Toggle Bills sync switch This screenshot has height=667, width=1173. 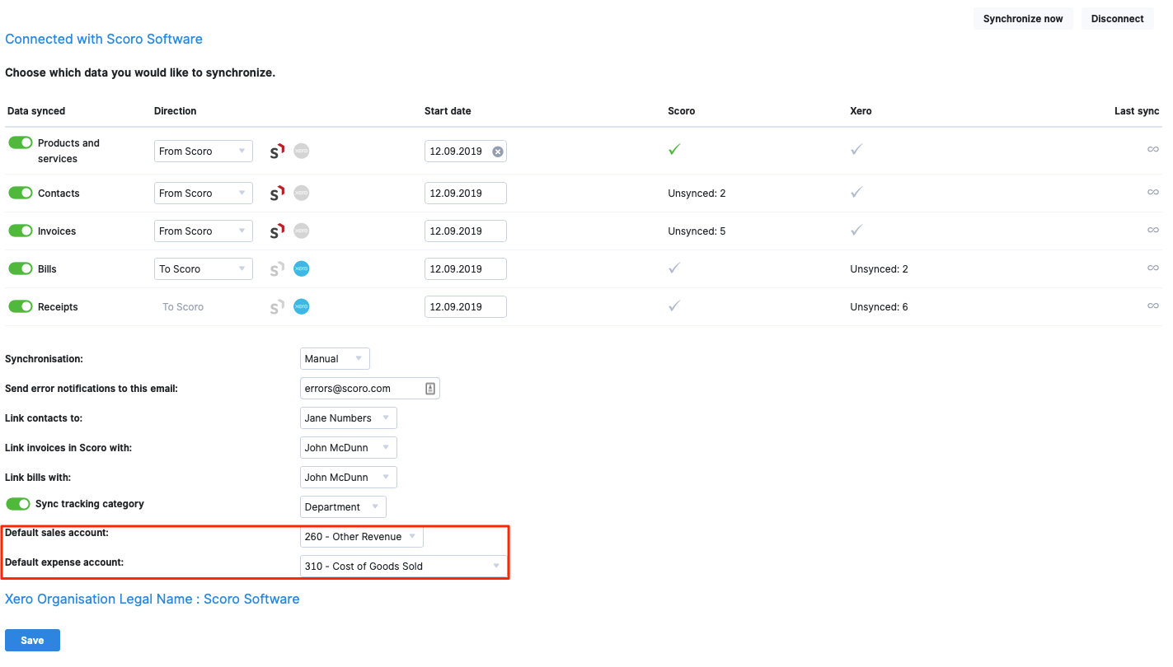pos(21,268)
